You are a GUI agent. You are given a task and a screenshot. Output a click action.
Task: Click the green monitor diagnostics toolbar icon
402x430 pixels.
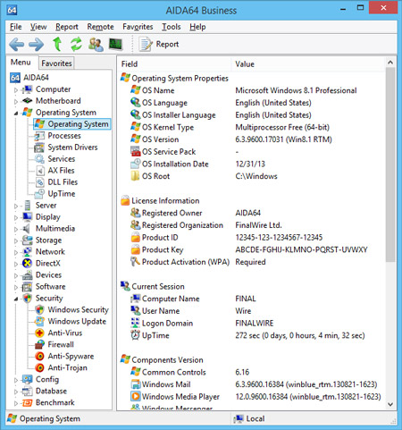[116, 44]
